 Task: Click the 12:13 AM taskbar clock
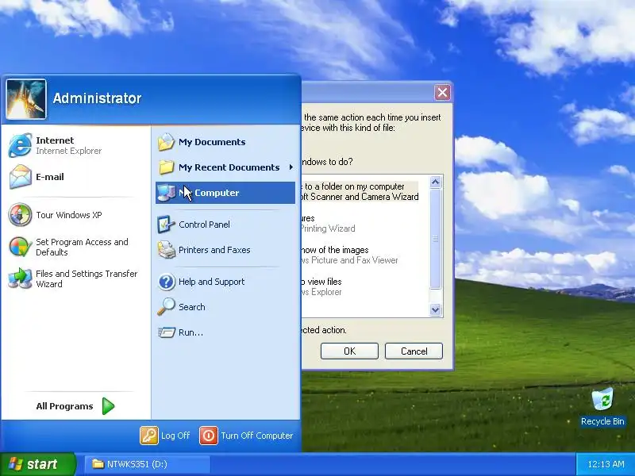coord(606,464)
